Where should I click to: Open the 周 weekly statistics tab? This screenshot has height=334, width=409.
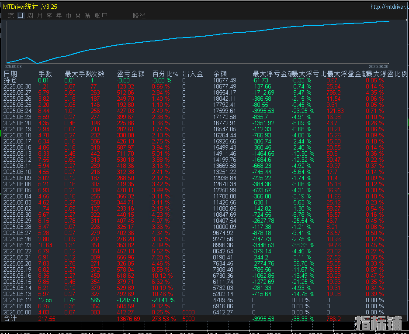[x=30, y=16]
